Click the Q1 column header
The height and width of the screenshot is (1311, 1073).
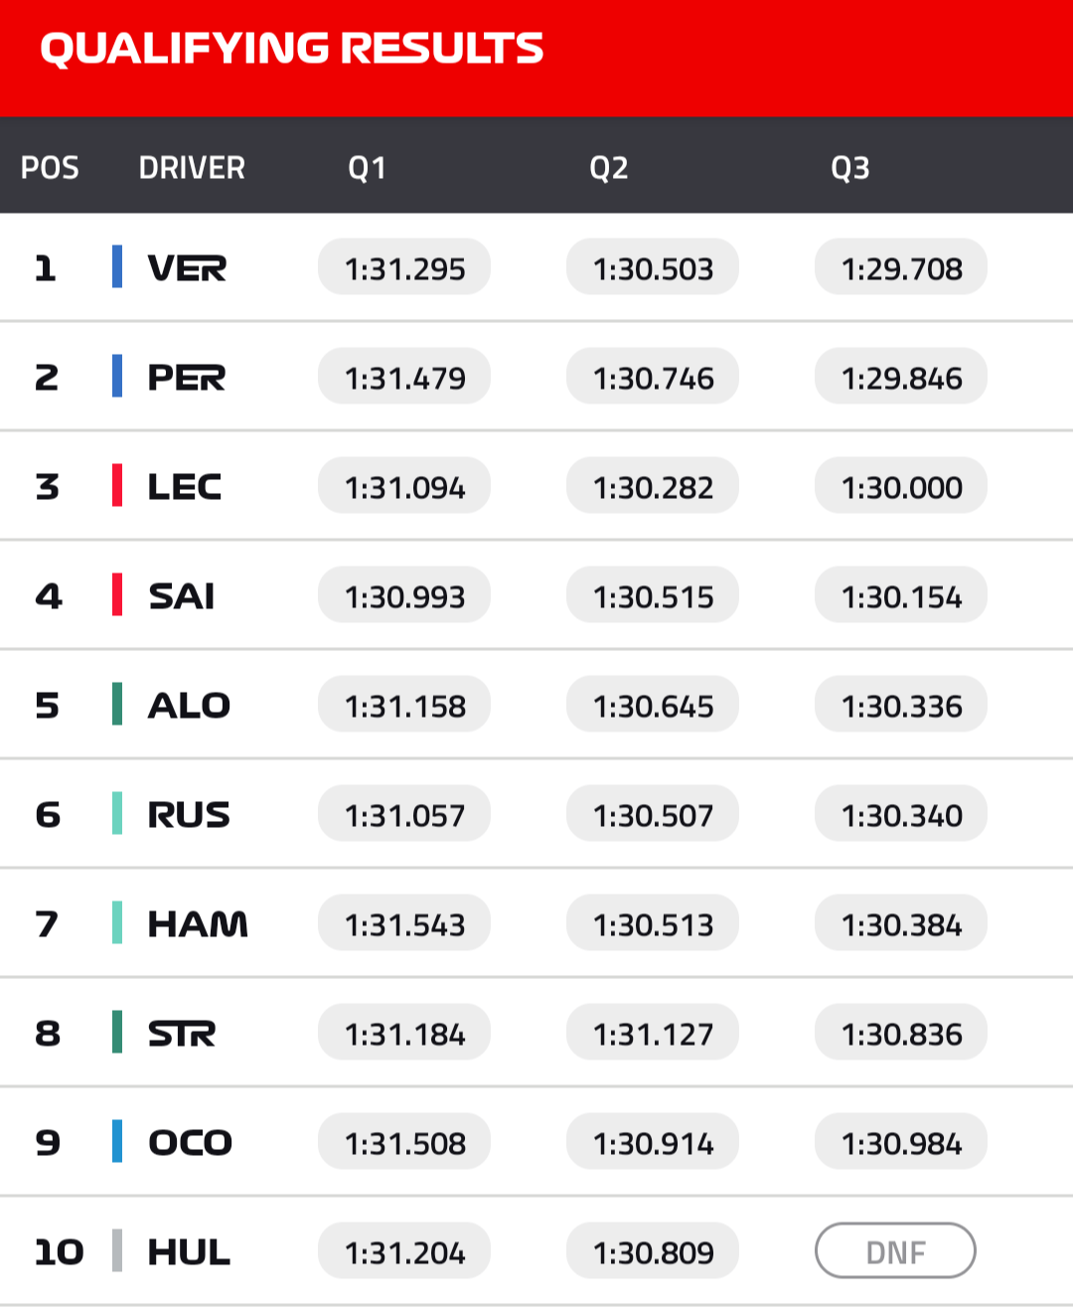(x=367, y=168)
